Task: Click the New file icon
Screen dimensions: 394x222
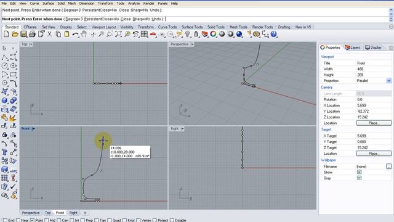Action: [6, 34]
